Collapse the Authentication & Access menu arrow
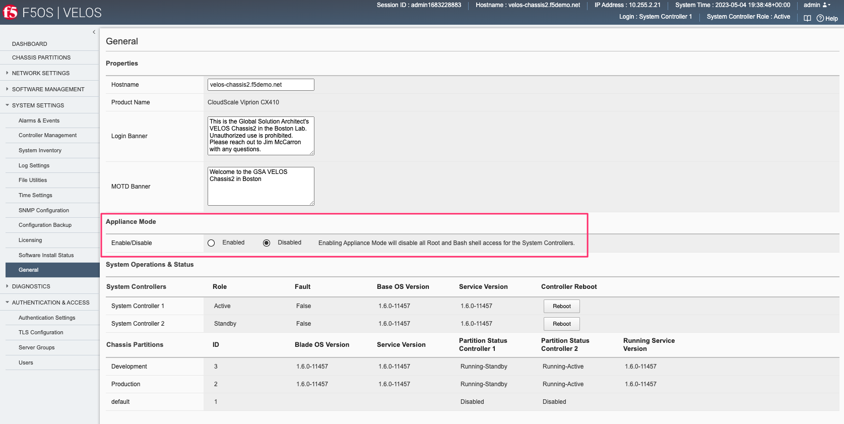This screenshot has width=844, height=424. coord(7,302)
